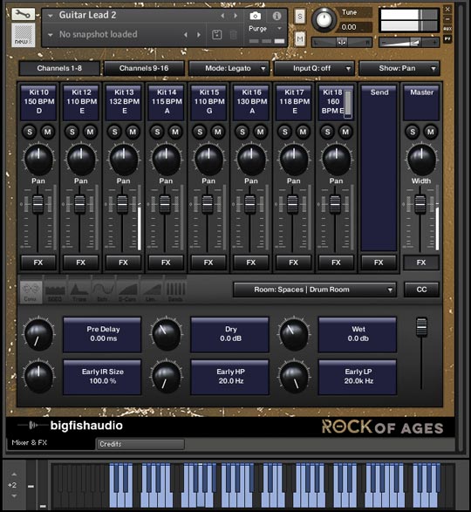Click the reverb panel vertical fader
This screenshot has width=471, height=512.
tap(421, 327)
